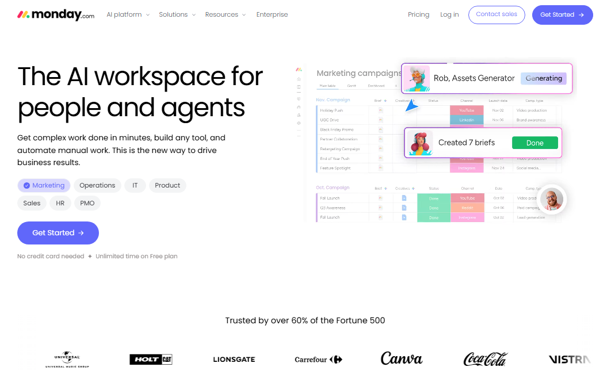Screen dimensions: 611x386
Task: Select the HR chip
Action: tap(60, 203)
